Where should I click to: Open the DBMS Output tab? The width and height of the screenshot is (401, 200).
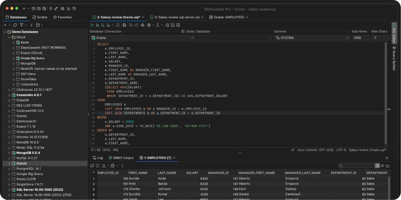coord(121,158)
